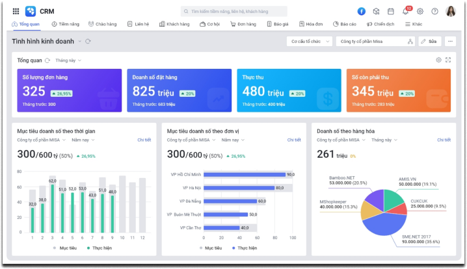Toggle Mục tiêu legend in time chart
Image resolution: width=467 pixels, height=269 pixels.
(x=65, y=248)
